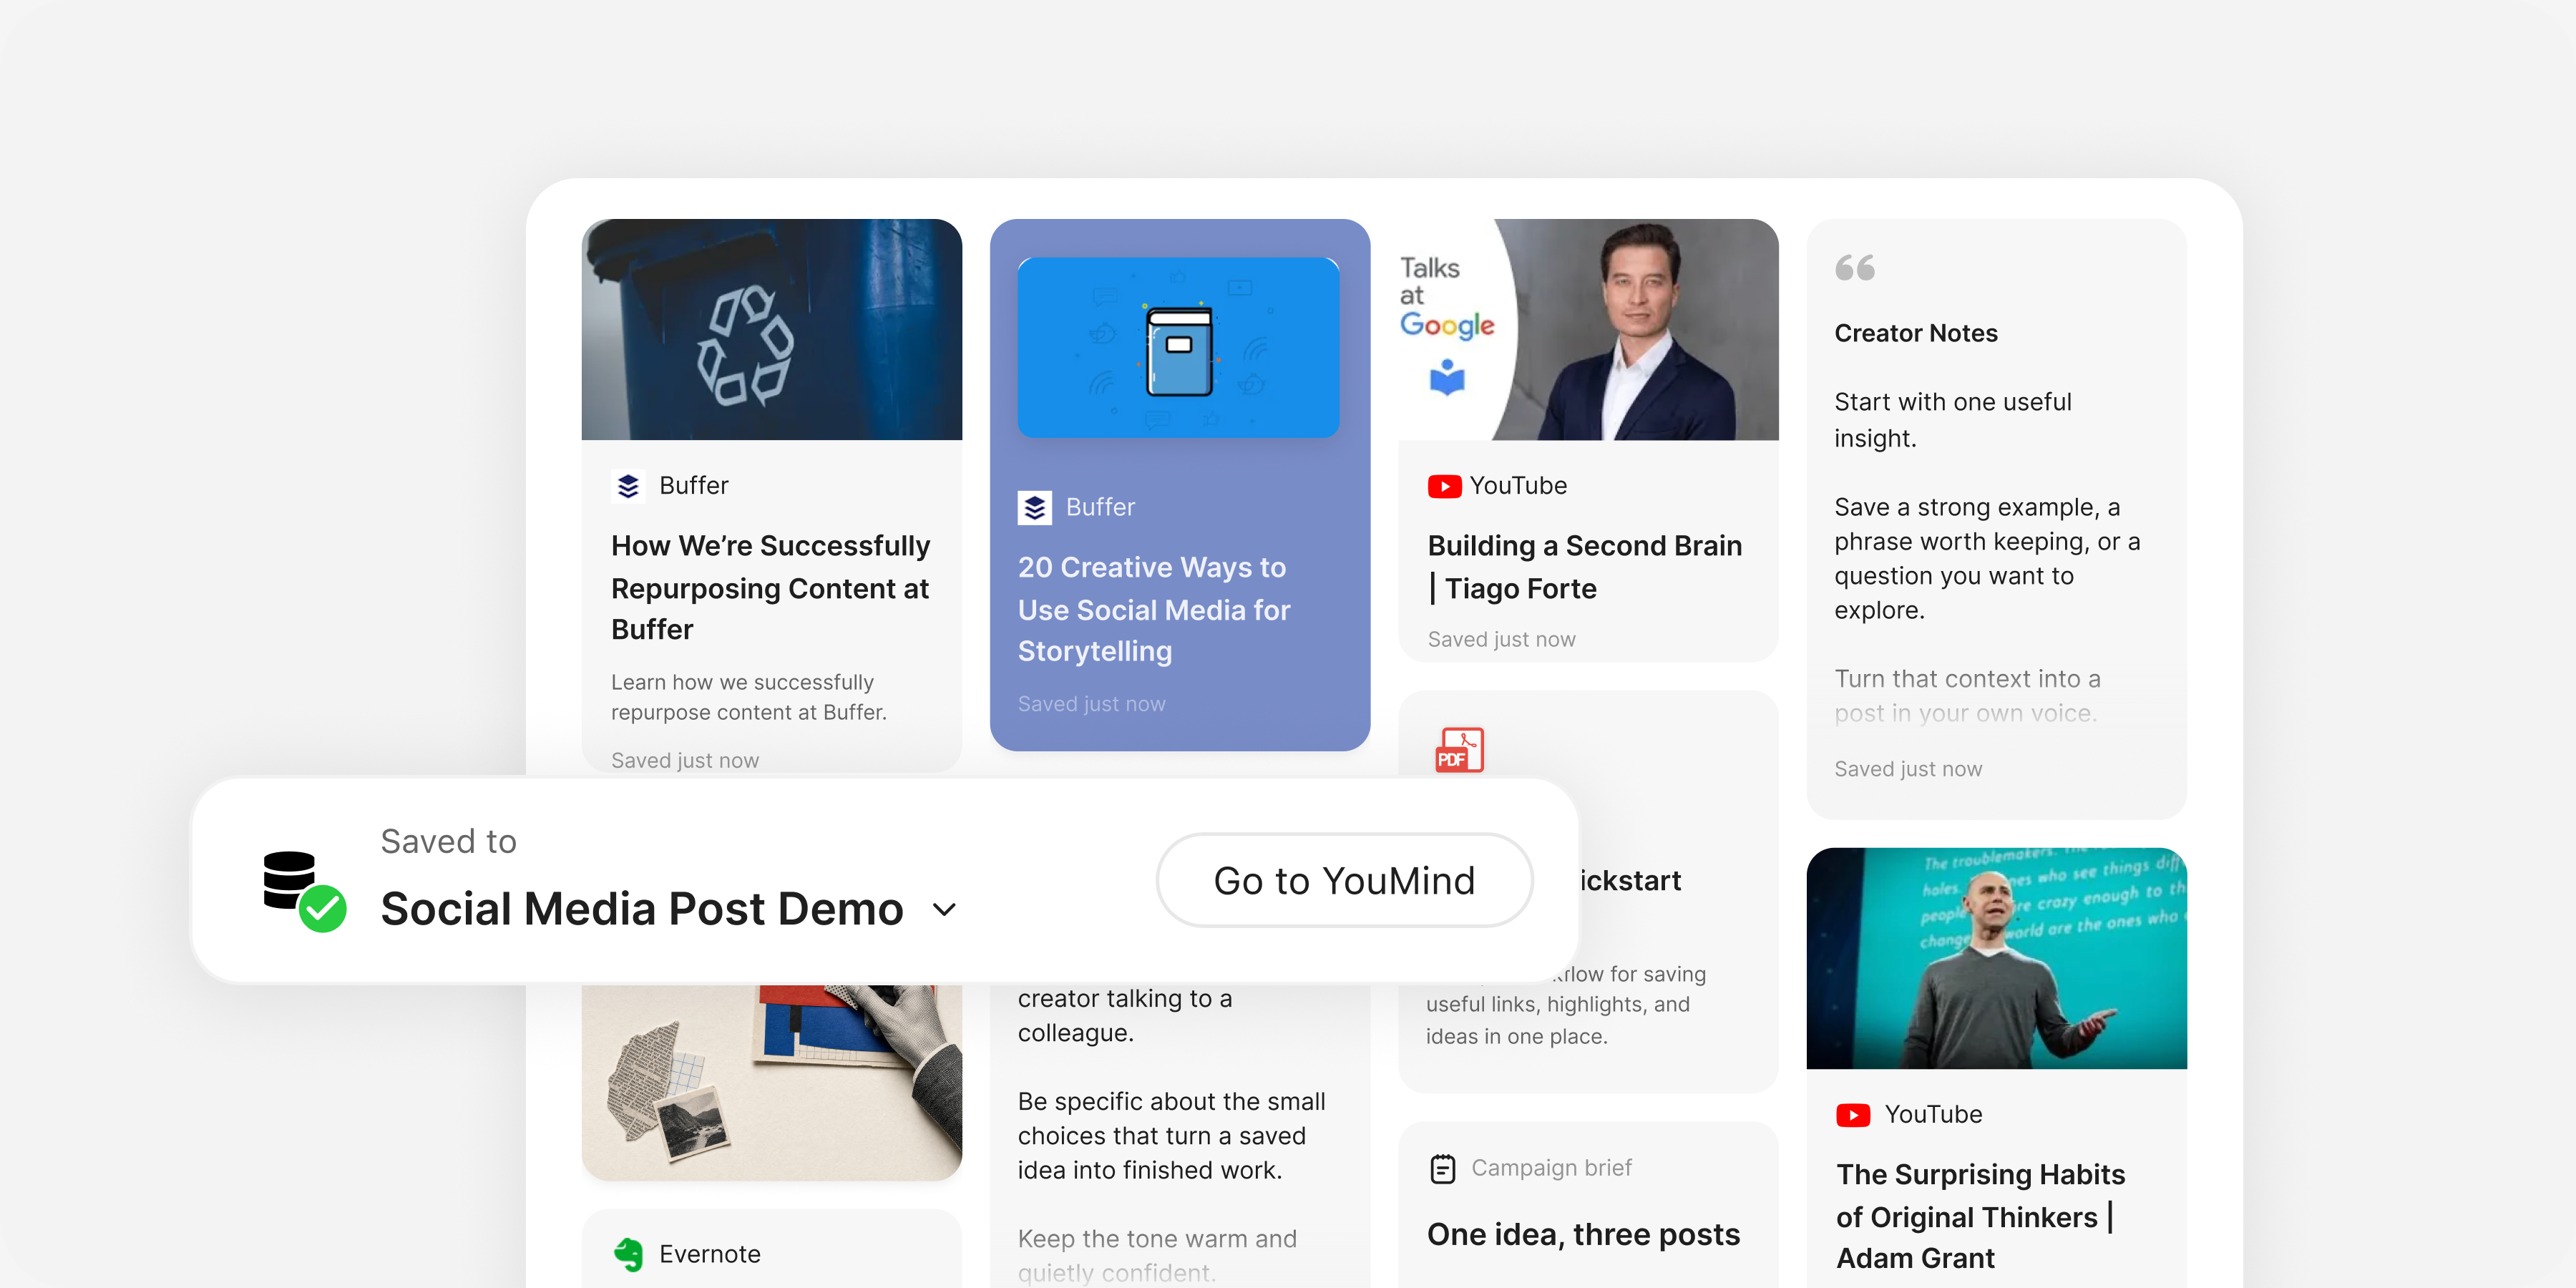Click 'useful links, highlights, and ideas' text
Image resolution: width=2576 pixels, height=1288 pixels.
(x=1557, y=1020)
